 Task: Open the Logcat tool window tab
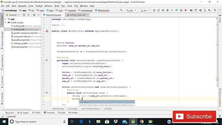coord(23,112)
